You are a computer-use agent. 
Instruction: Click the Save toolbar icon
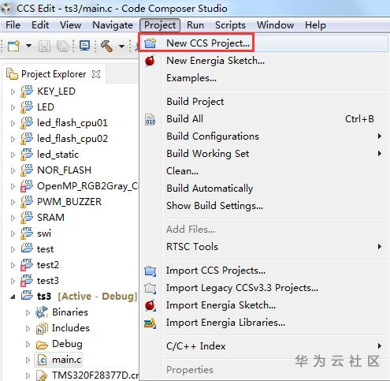point(44,46)
